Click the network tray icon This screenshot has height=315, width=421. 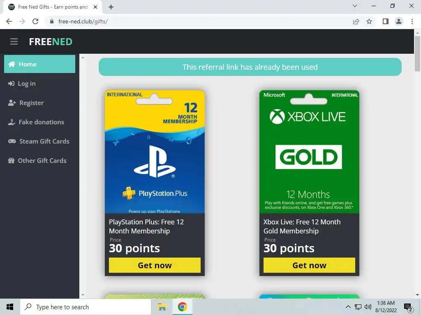click(x=358, y=307)
